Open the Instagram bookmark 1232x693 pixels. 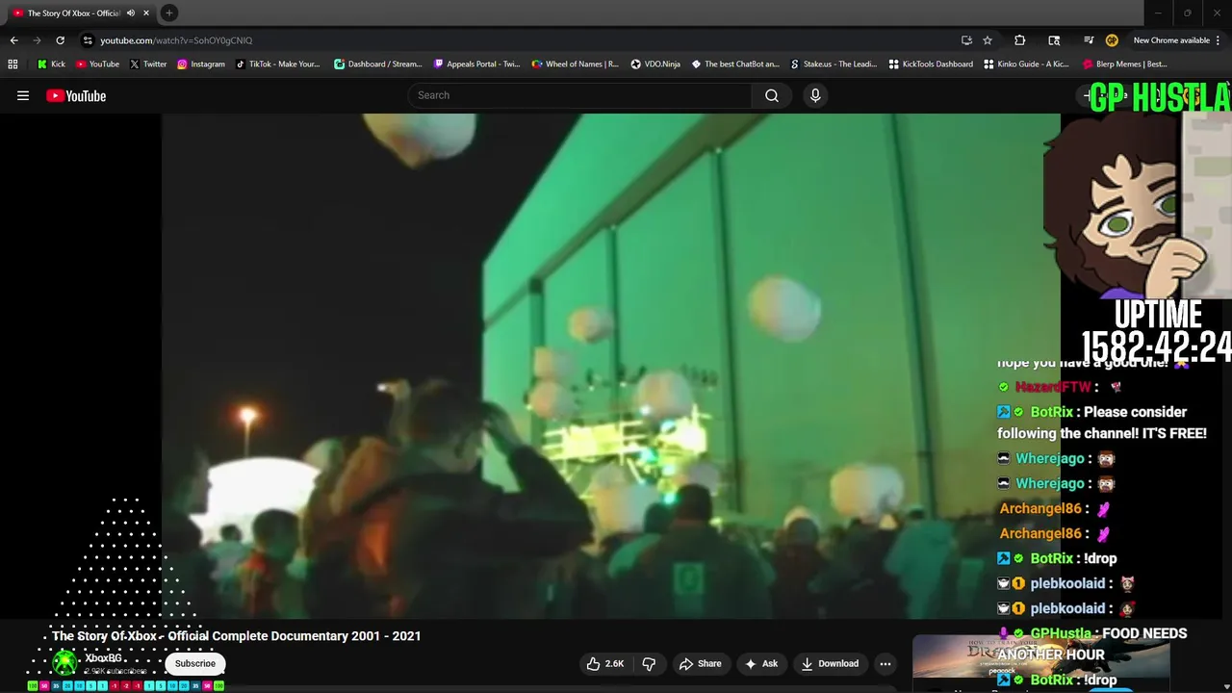point(200,64)
